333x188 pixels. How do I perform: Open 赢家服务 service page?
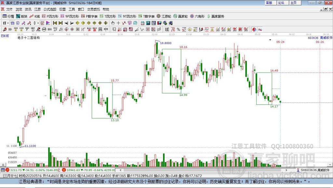[216, 16]
